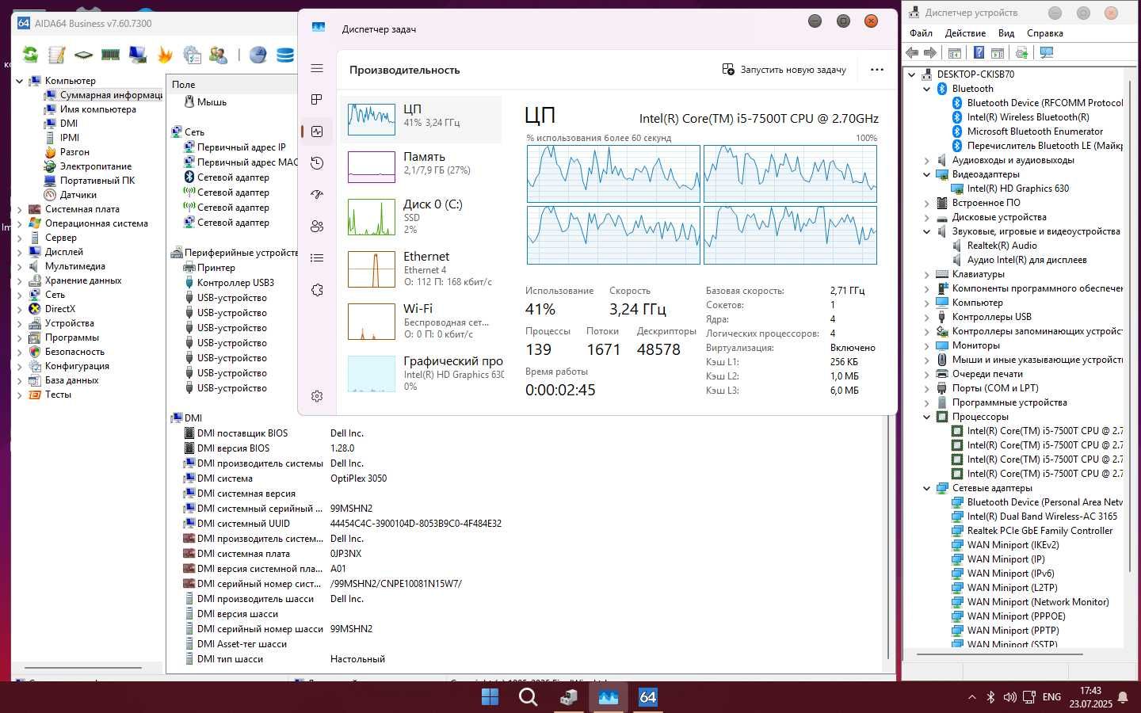Open the Windows Start button on taskbar
1141x713 pixels.
click(x=490, y=697)
